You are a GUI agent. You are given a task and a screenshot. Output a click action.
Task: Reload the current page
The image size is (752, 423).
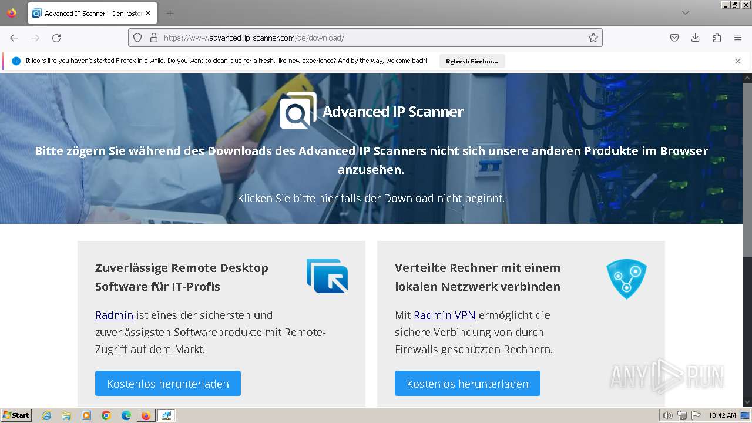56,38
